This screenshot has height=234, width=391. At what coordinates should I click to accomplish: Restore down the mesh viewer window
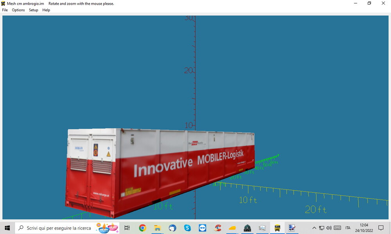point(369,3)
